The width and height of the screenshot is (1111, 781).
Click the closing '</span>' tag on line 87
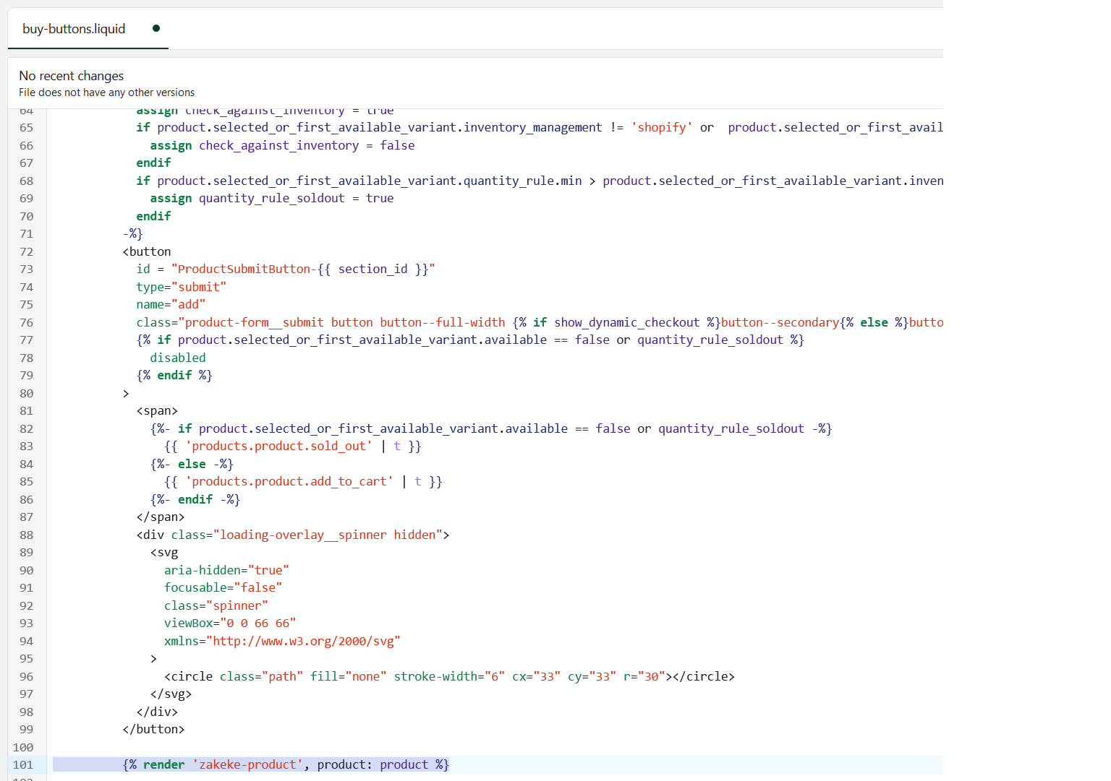(x=161, y=517)
